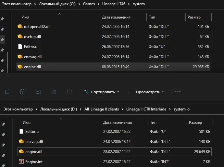The width and height of the screenshot is (224, 167).
Task: Select Editor.u dated 27.02.2007 16:22
Action: (x=32, y=132)
